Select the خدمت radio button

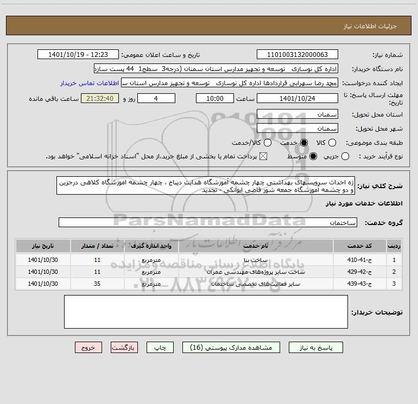[303, 143]
